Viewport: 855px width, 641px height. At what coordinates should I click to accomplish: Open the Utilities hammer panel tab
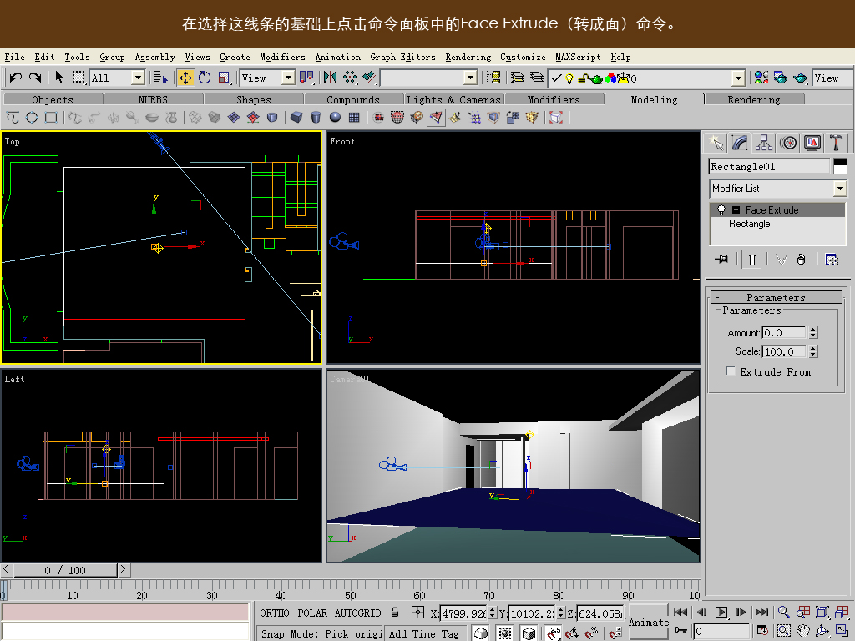[836, 143]
